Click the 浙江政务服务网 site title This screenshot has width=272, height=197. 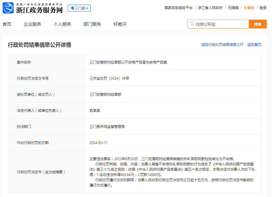[39, 10]
